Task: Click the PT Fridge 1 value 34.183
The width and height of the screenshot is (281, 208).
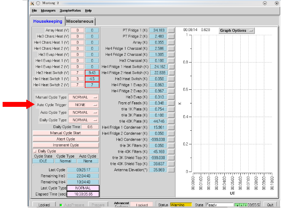Action: [x=158, y=30]
